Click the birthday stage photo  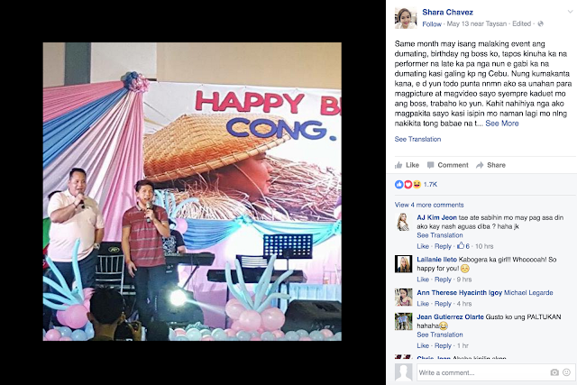(192, 191)
